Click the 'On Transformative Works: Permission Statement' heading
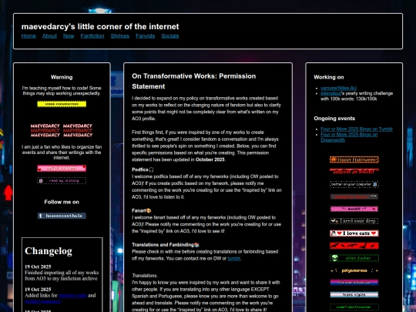The width and height of the screenshot is (416, 312). (x=193, y=81)
